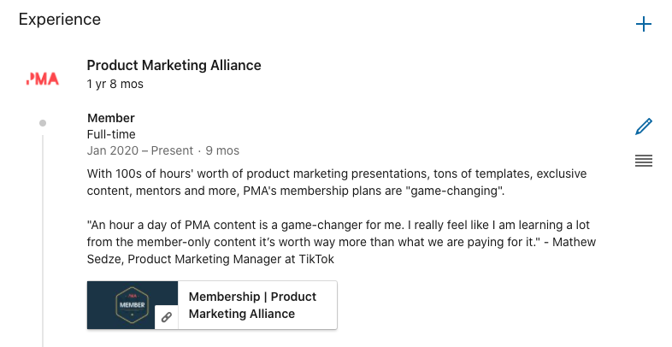Open Product Marketing Alliance company page
Image resolution: width=672 pixels, height=347 pixels.
click(x=174, y=65)
